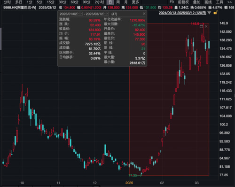The width and height of the screenshot is (235, 187).
Task: Step the 2025/01/02 start date backward
Action: click(x=79, y=14)
